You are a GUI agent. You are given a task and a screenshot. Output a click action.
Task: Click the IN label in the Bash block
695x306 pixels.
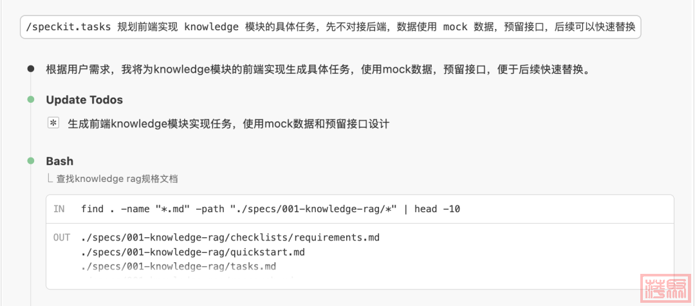59,209
